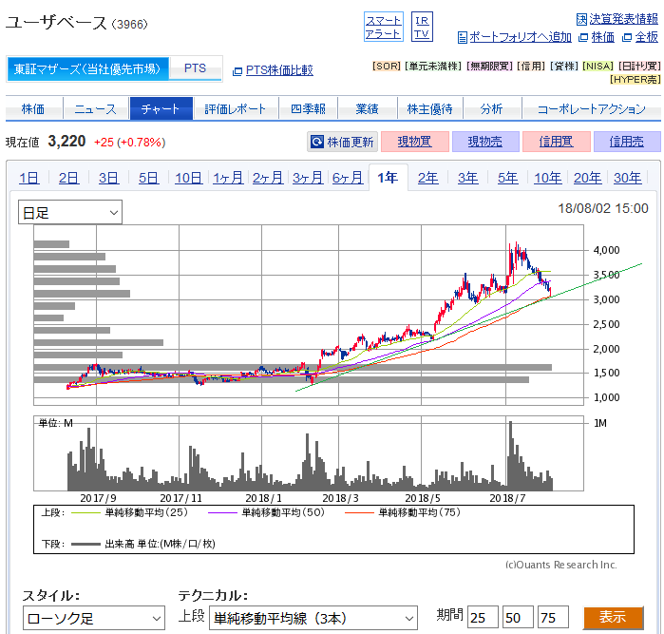Click the 全板 order book icon
Viewport: 664px width, 634px height.
coord(627,37)
